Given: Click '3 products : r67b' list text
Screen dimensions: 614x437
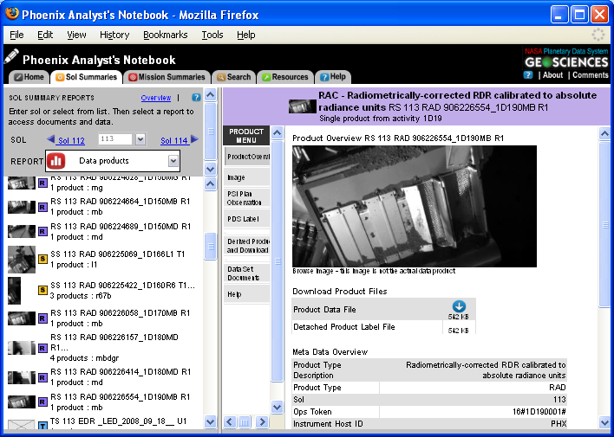Looking at the screenshot, I should 81,296.
